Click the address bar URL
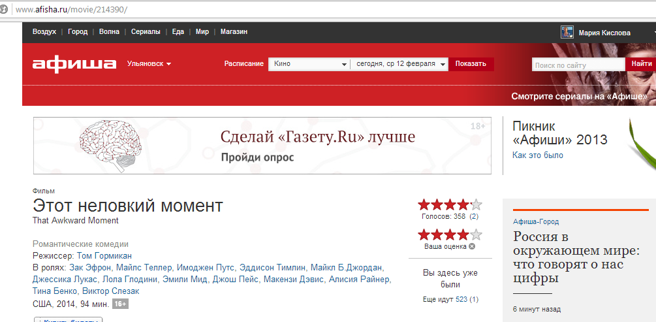 (72, 9)
